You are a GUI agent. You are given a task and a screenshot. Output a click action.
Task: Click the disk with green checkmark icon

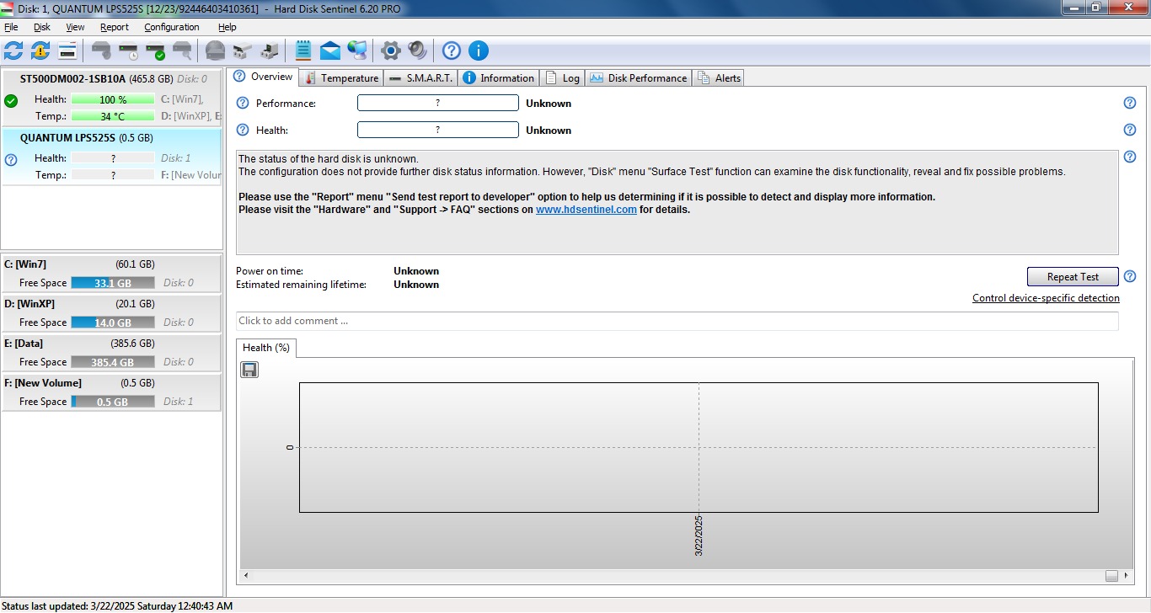point(155,51)
